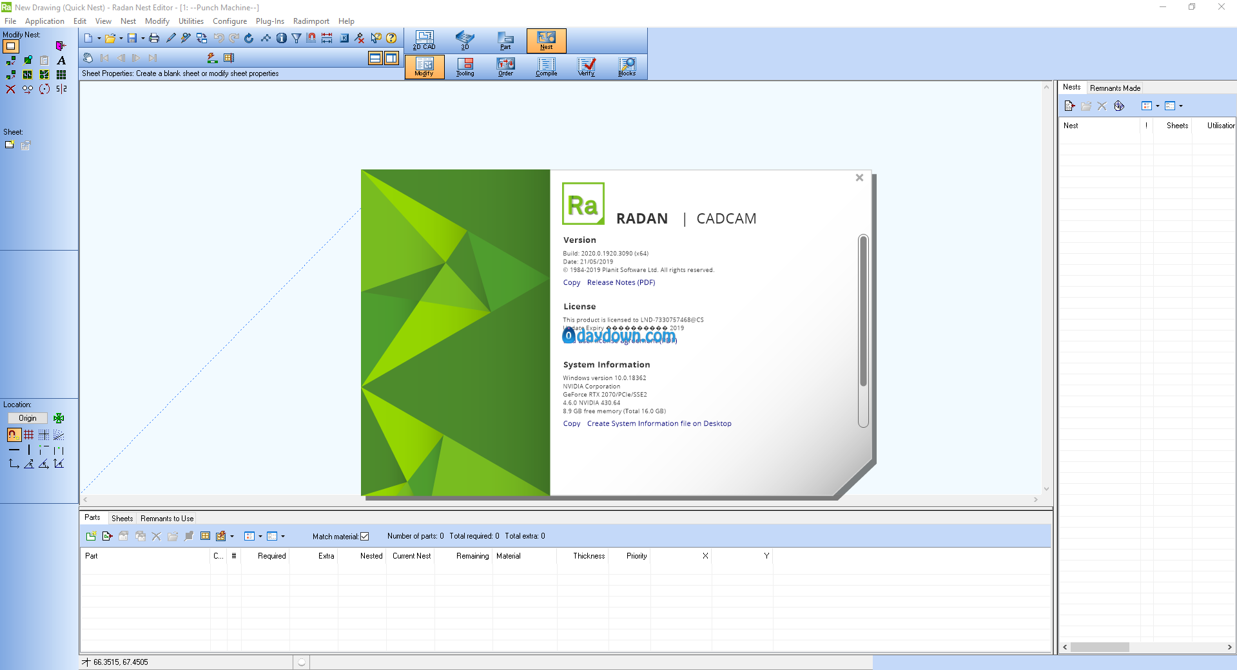Switch to the Remnants Made tab
The width and height of the screenshot is (1237, 670).
[x=1115, y=88]
